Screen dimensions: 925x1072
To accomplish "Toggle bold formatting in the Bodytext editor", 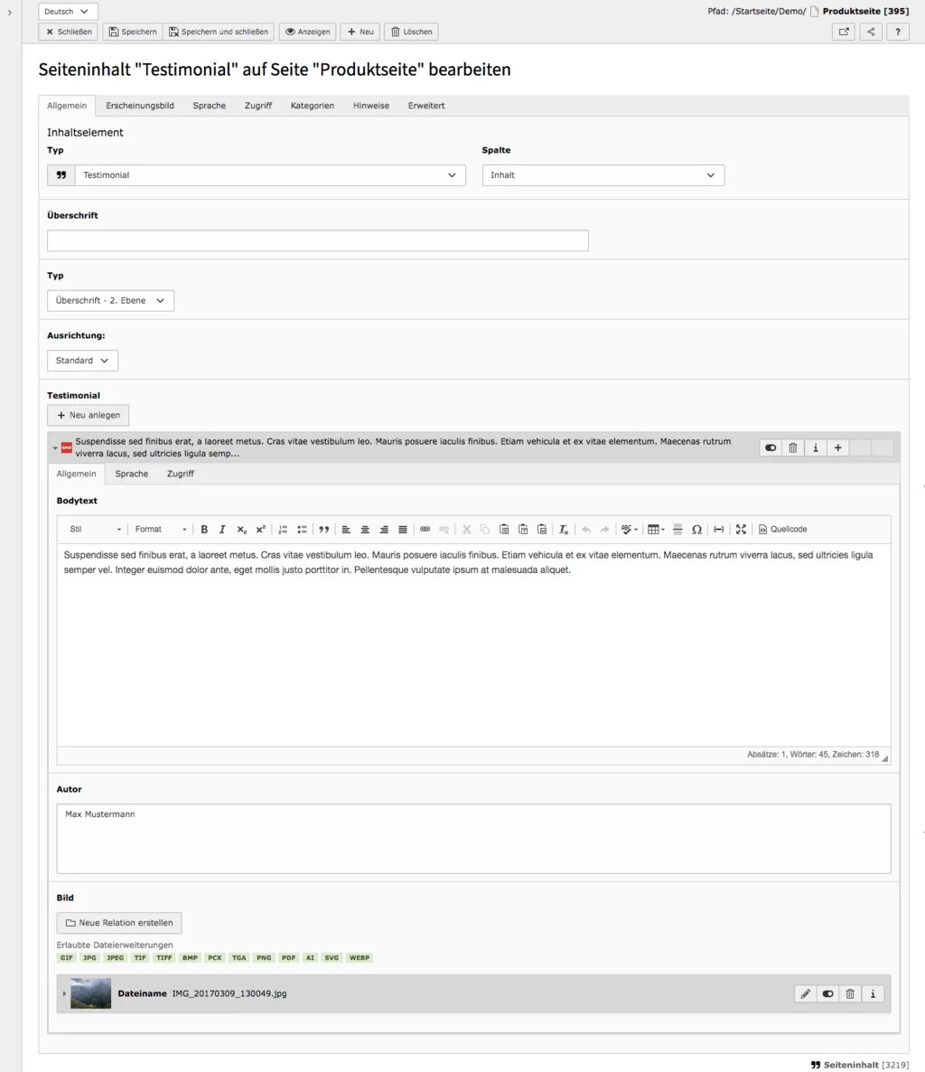I will click(204, 529).
